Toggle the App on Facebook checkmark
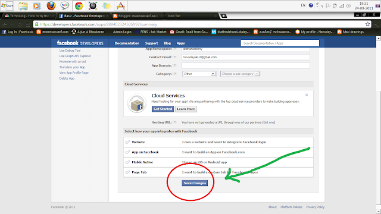 pyautogui.click(x=127, y=152)
